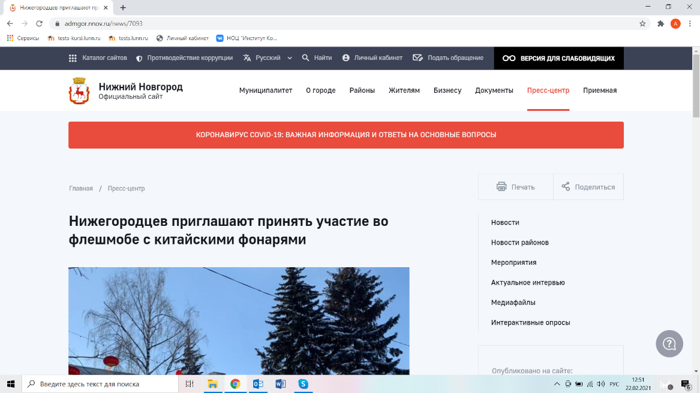Open the Chrome three-dot menu
Screen dimensions: 700x393
[690, 24]
